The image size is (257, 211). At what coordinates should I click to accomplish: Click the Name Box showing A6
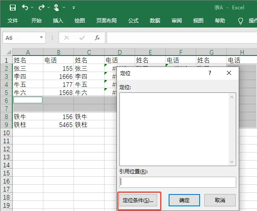pos(21,38)
